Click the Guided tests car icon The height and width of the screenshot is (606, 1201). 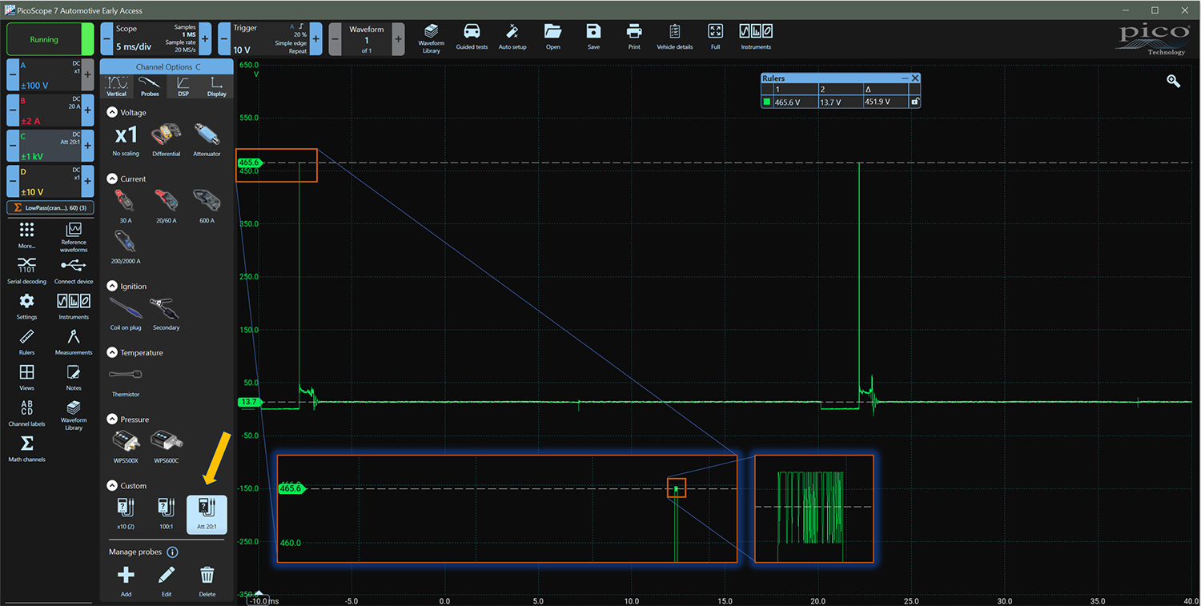[x=472, y=36]
